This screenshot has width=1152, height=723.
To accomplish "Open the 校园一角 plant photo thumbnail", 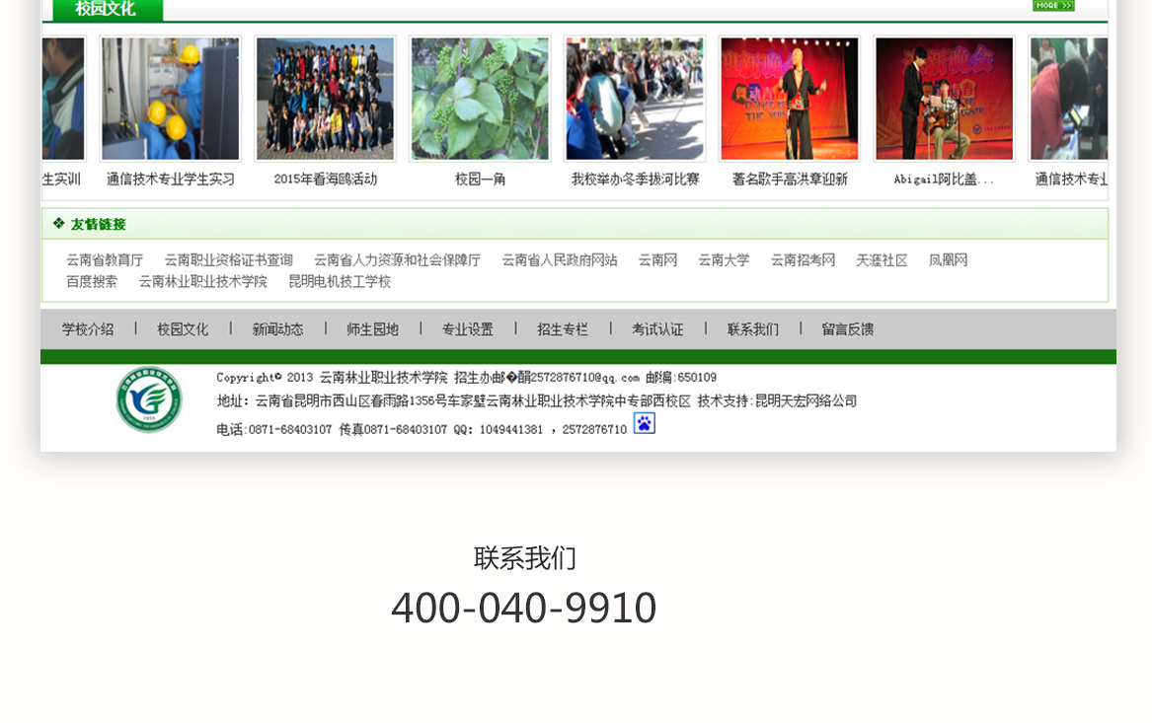I will click(x=480, y=99).
